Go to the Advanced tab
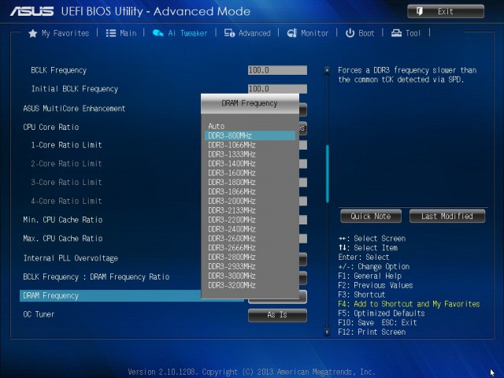The image size is (504, 378). [247, 33]
